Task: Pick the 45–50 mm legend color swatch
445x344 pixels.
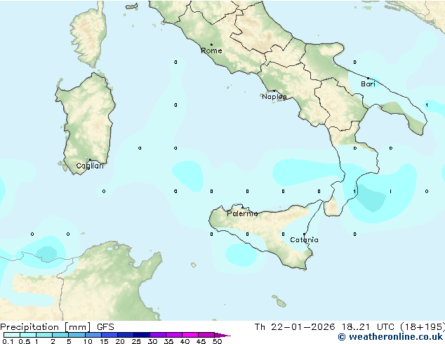Action: point(206,335)
